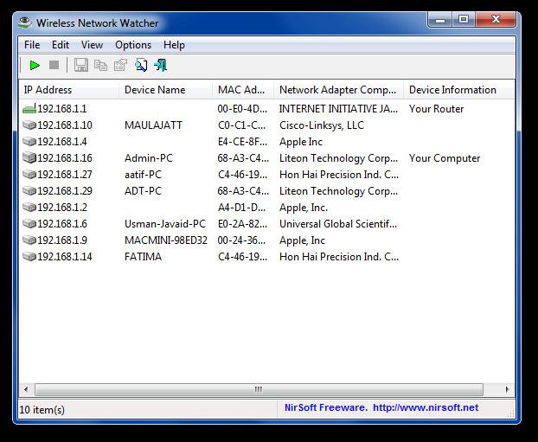Open the Help menu
This screenshot has width=538, height=442.
click(174, 45)
